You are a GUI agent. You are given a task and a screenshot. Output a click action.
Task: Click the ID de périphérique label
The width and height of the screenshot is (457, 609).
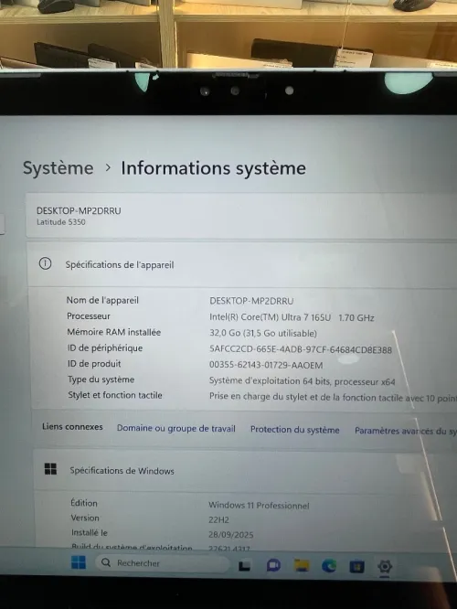pyautogui.click(x=105, y=348)
